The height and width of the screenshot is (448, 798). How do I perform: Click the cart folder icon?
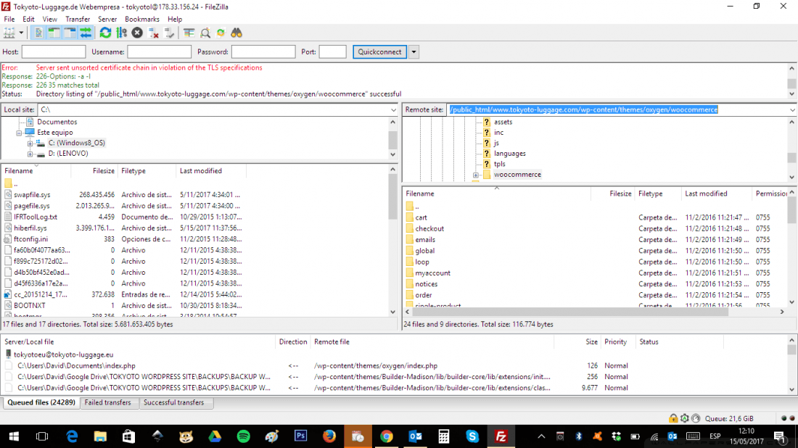tap(410, 217)
